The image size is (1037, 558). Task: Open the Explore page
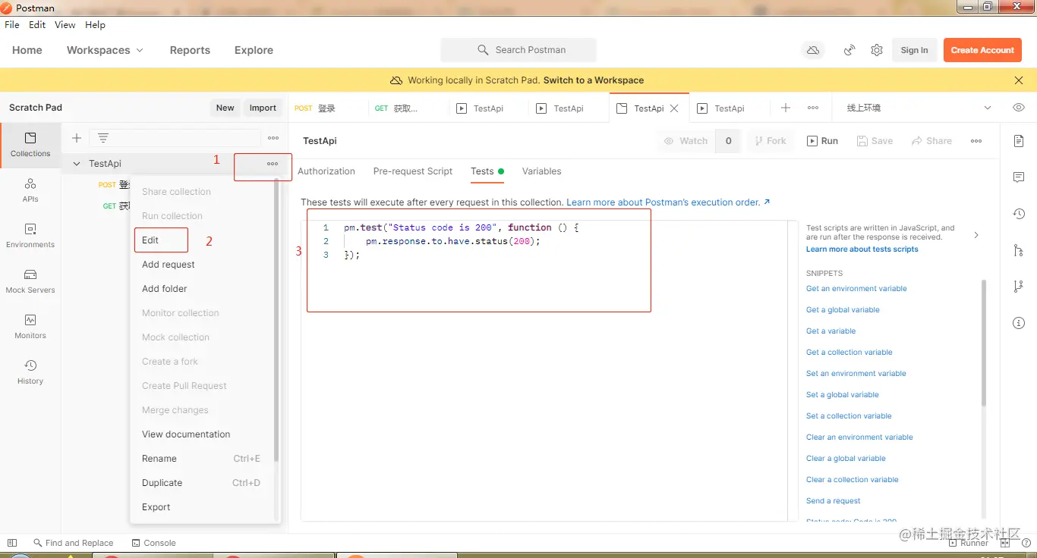(x=254, y=50)
